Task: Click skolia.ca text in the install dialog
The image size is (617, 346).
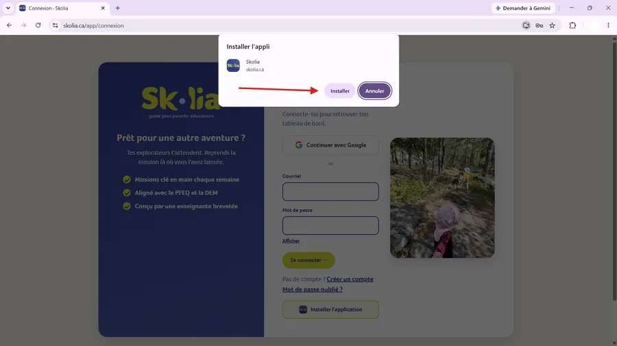Action: (x=255, y=70)
